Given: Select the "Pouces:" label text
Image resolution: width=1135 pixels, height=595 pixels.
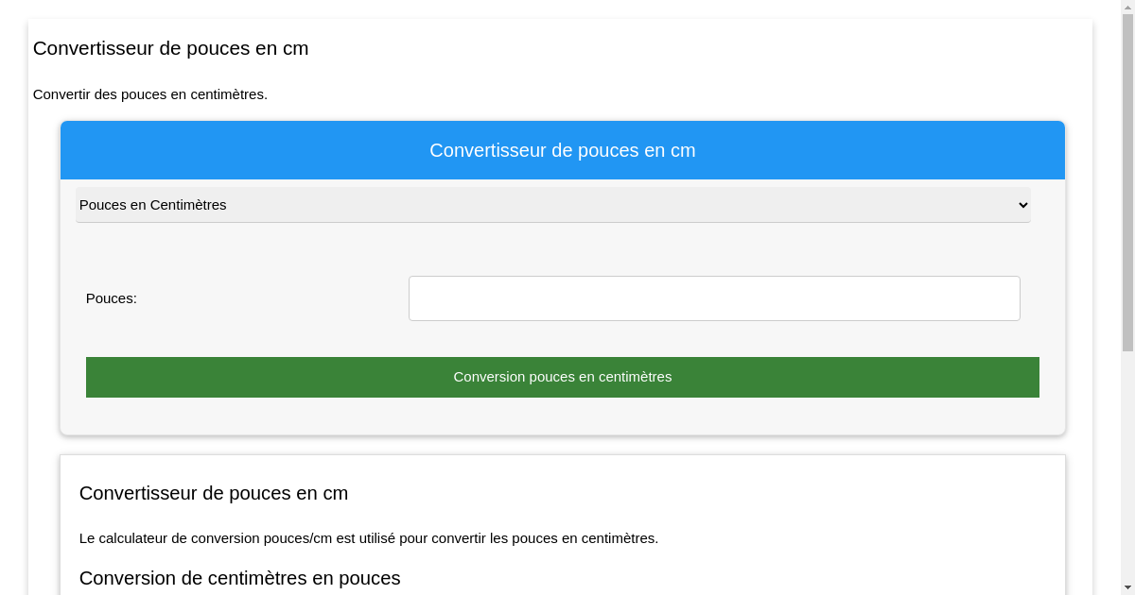Looking at the screenshot, I should (111, 298).
